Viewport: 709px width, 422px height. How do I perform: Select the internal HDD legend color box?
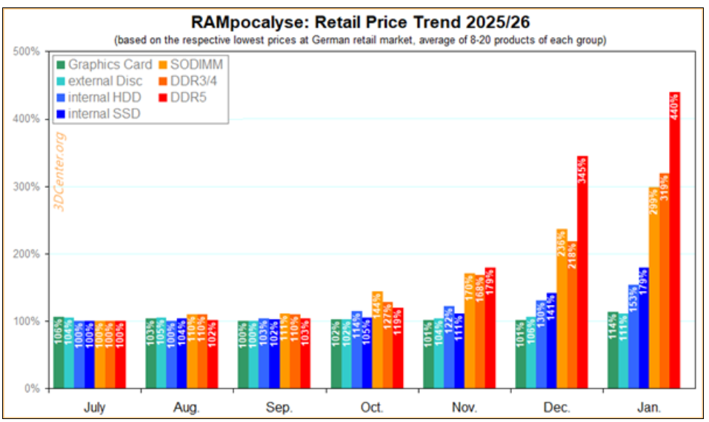coord(60,97)
